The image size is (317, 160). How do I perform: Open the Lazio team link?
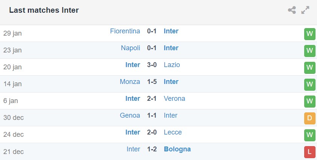coord(172,65)
